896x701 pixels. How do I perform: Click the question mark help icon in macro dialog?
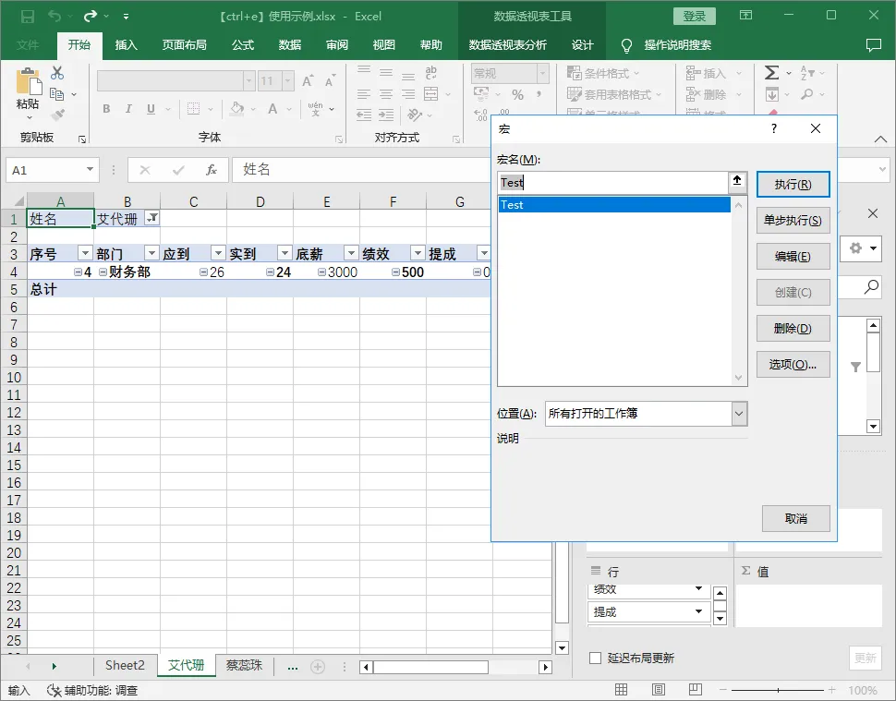click(774, 128)
